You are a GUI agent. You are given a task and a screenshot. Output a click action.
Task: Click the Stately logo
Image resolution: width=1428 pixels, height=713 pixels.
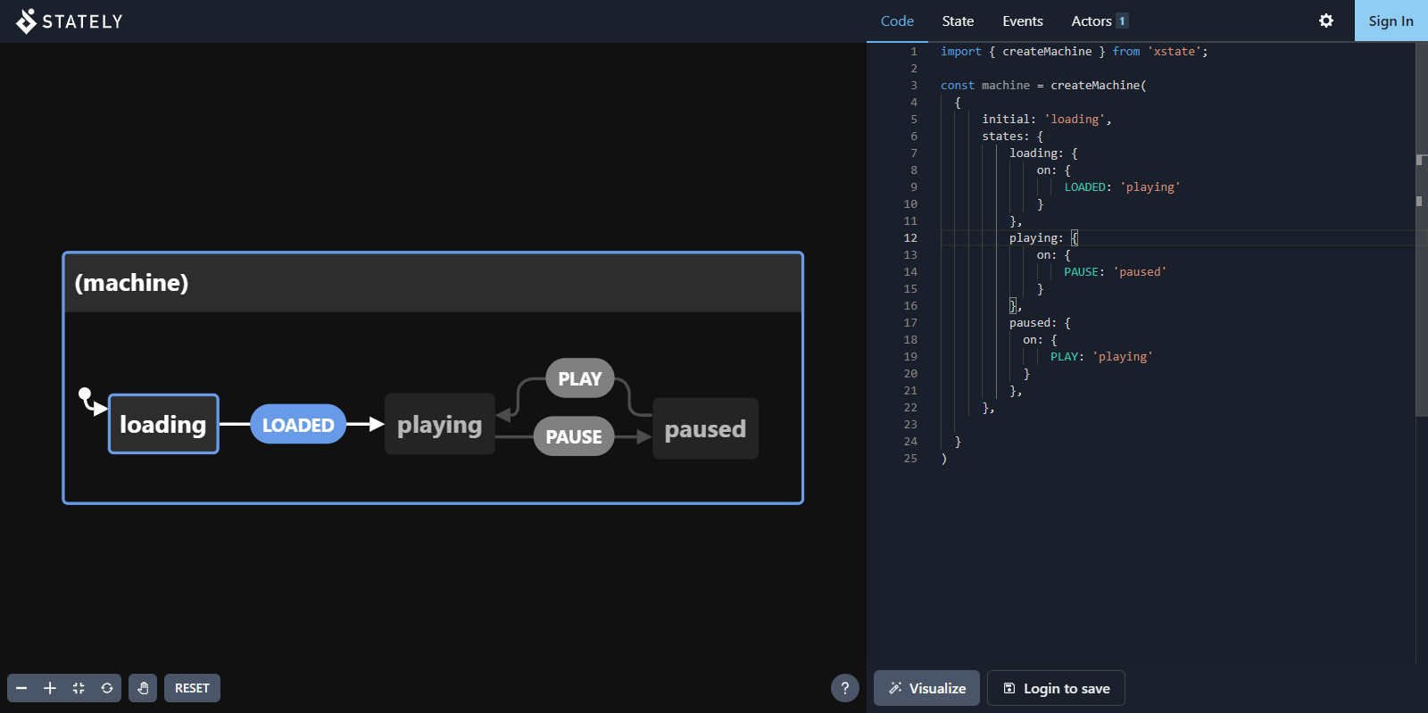click(x=69, y=21)
